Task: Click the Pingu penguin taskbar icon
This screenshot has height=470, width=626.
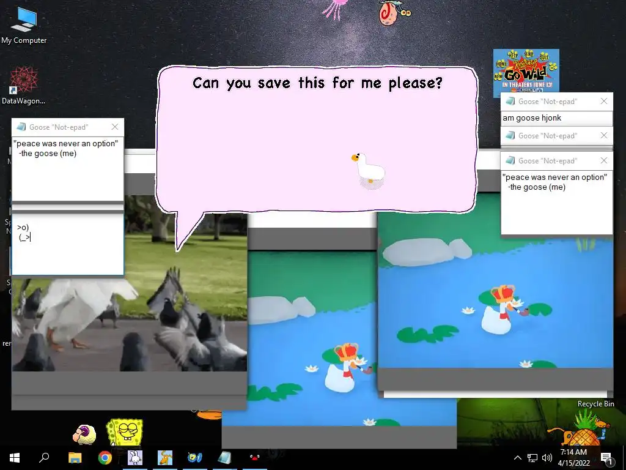Action: click(x=255, y=457)
